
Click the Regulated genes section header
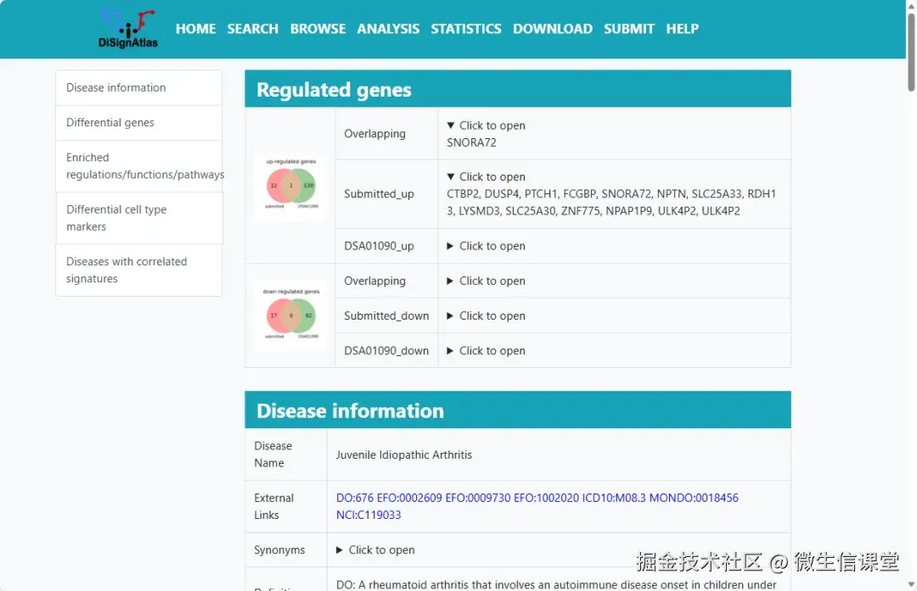(518, 89)
